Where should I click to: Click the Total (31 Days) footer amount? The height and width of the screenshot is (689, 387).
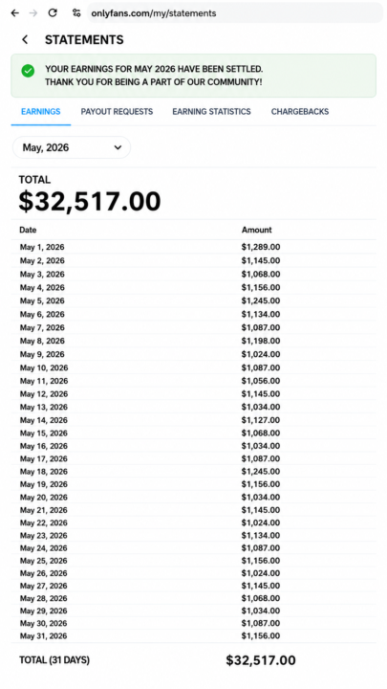pos(261,660)
